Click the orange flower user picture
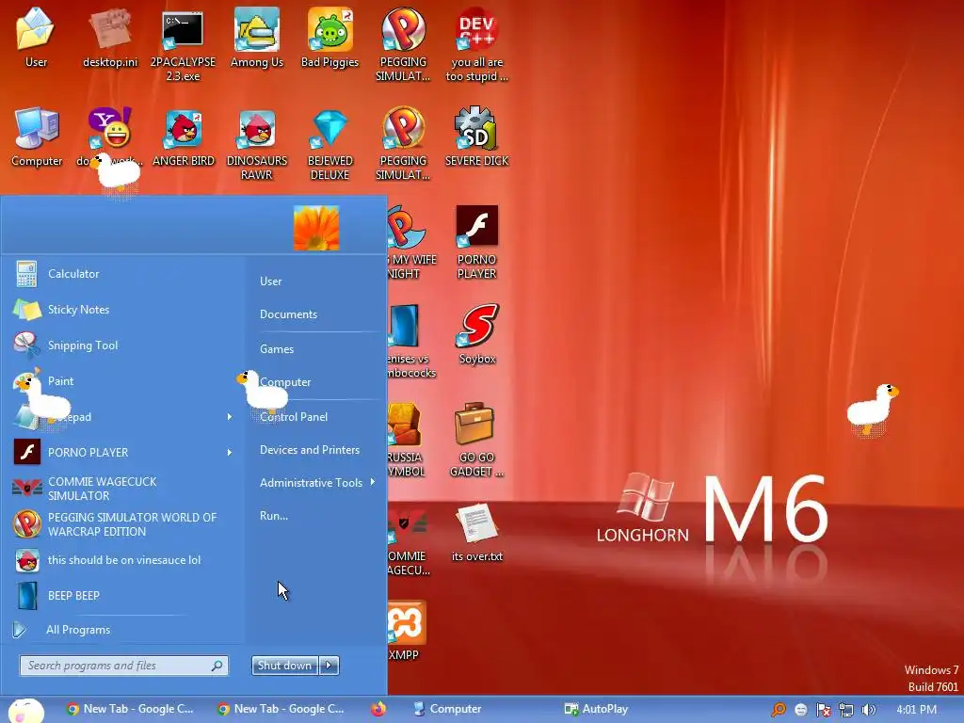 coord(316,228)
